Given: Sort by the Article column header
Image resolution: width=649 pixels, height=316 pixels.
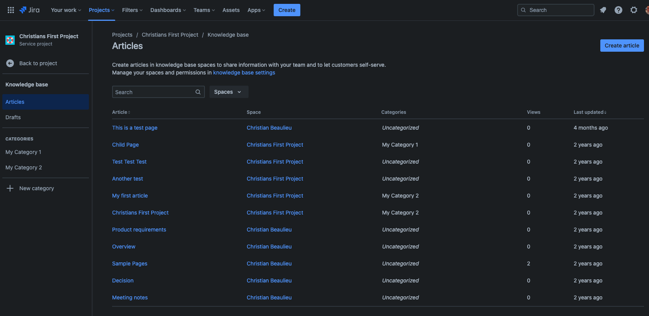Looking at the screenshot, I should pyautogui.click(x=121, y=112).
